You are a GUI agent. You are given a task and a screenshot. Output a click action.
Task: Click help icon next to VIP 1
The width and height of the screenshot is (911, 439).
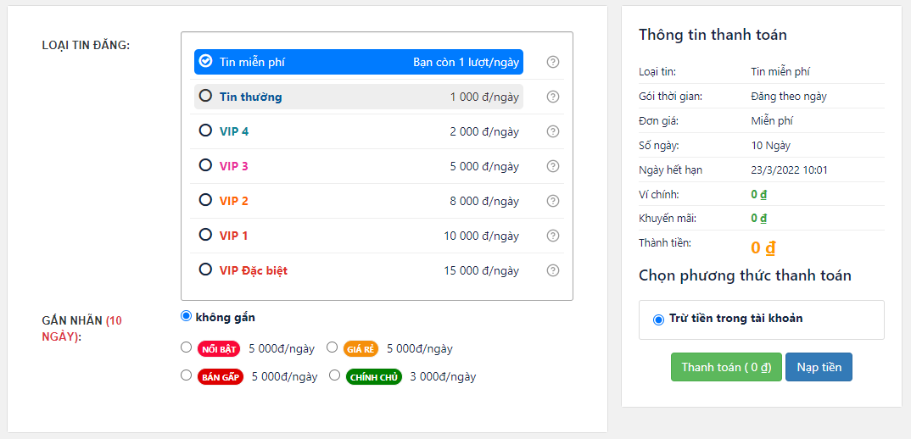553,236
